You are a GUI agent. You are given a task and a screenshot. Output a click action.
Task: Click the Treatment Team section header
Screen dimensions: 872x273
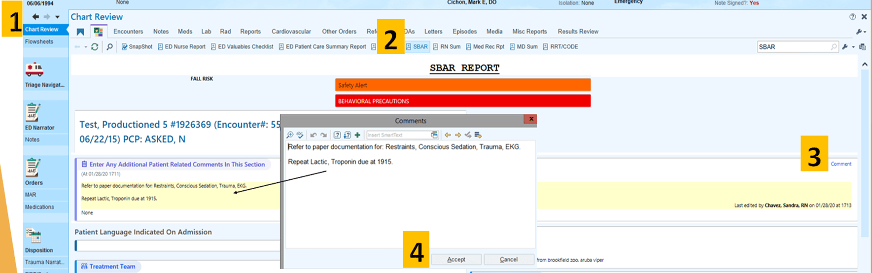coord(108,267)
